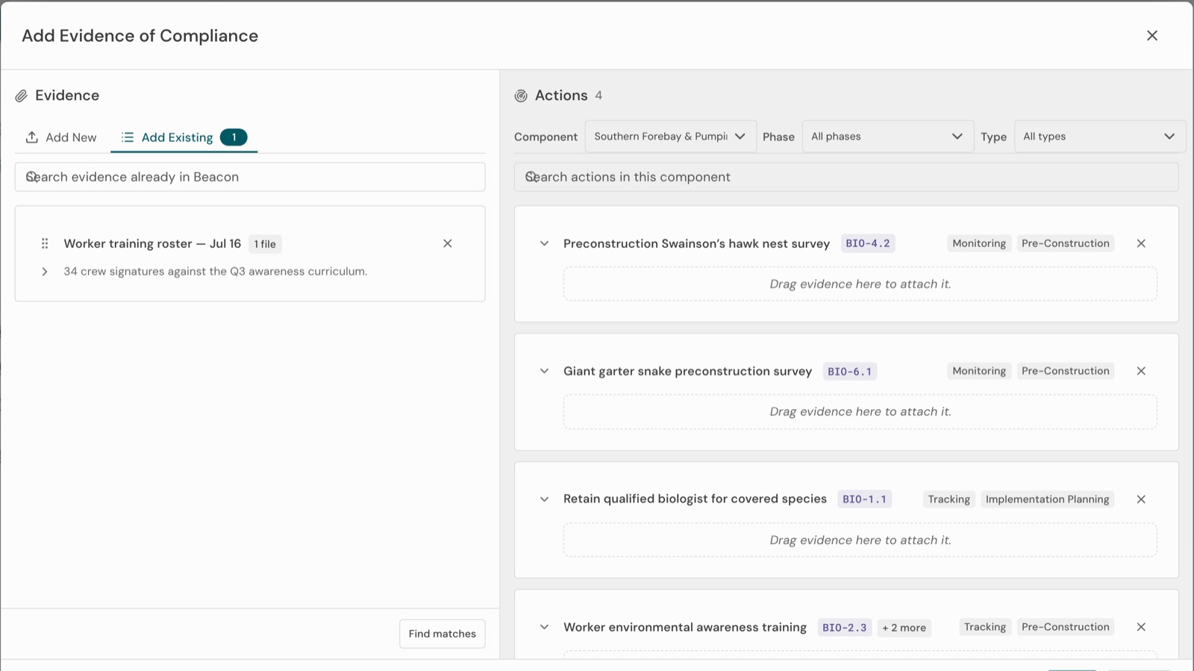Click the drop zone under Giant garter snake survey
Image resolution: width=1194 pixels, height=671 pixels.
coord(860,412)
